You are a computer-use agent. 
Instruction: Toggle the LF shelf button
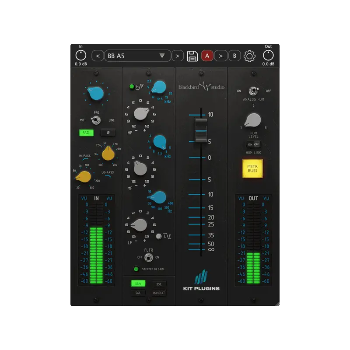[159, 236]
